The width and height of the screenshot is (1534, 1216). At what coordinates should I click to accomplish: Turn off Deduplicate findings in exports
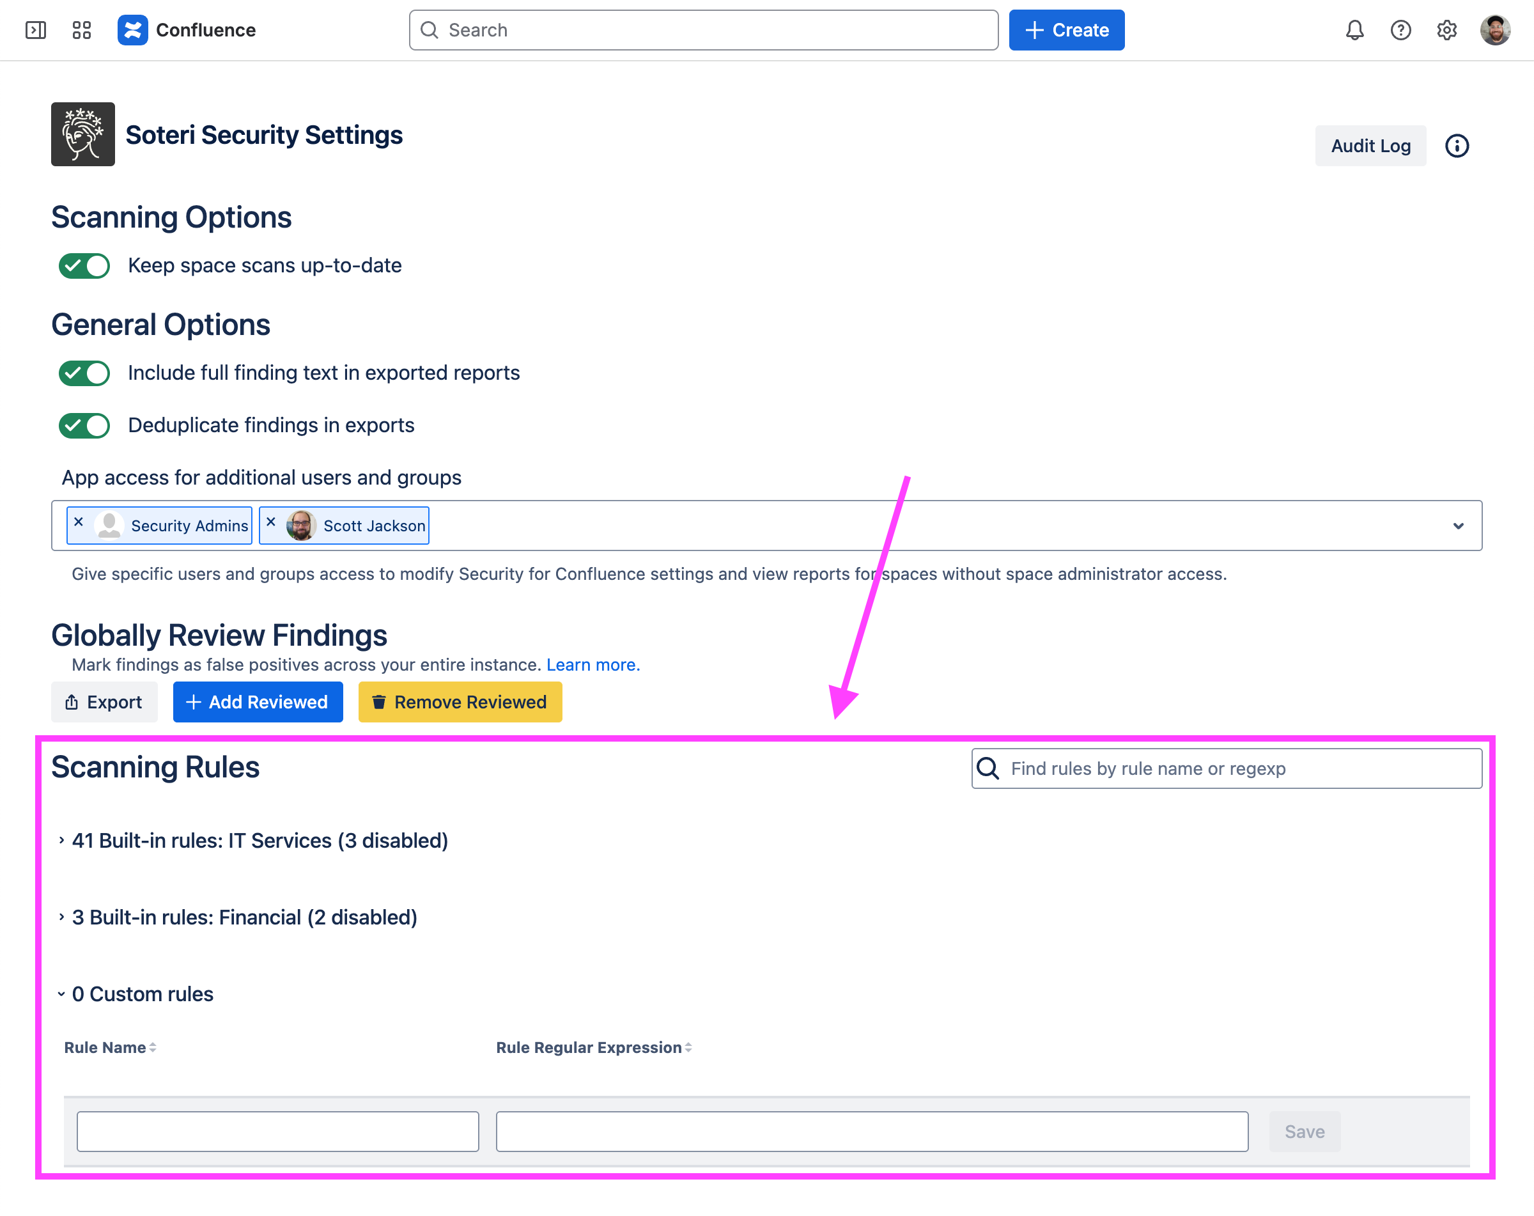(x=84, y=426)
